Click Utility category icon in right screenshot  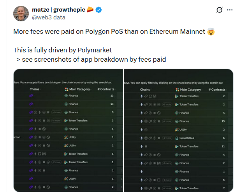click(x=176, y=130)
